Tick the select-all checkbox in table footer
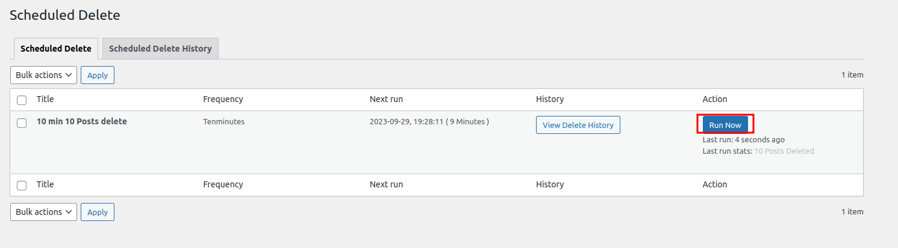 click(22, 185)
